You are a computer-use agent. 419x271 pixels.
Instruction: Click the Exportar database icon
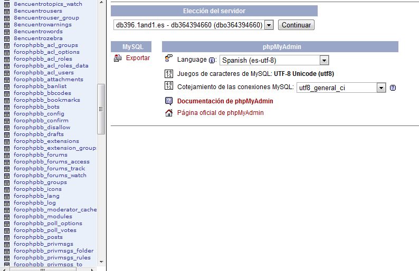tap(118, 58)
